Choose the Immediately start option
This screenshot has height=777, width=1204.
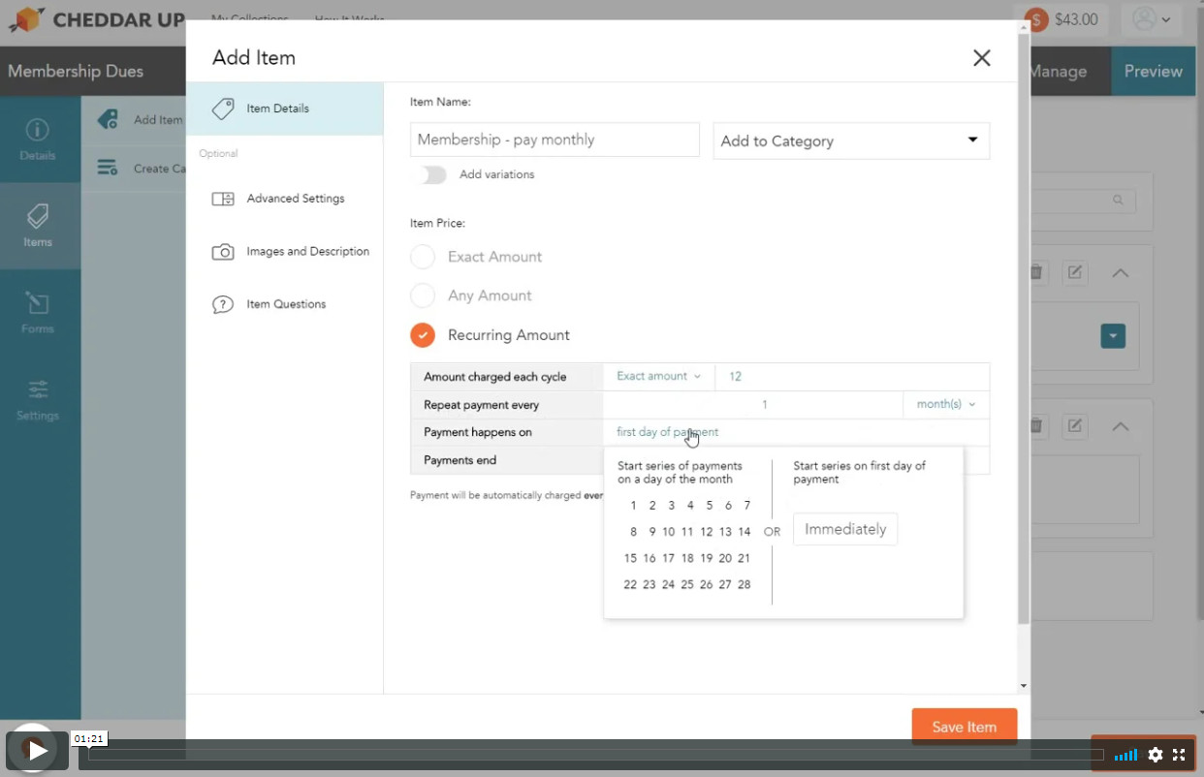coord(844,529)
